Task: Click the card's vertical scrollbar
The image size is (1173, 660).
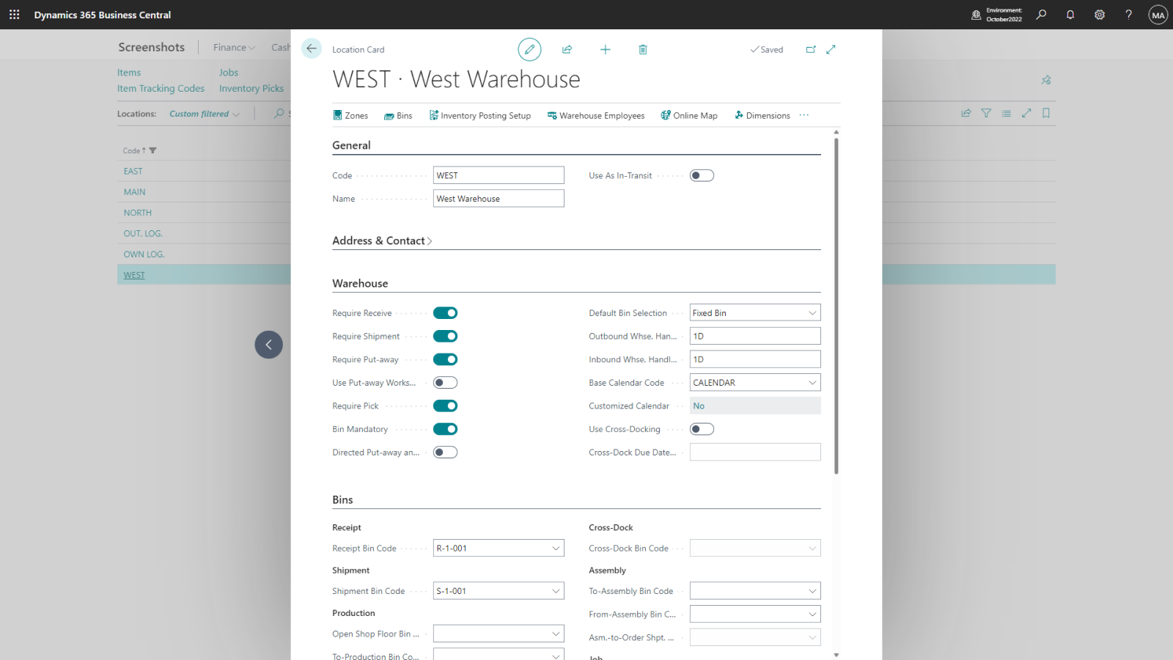Action: tap(836, 306)
